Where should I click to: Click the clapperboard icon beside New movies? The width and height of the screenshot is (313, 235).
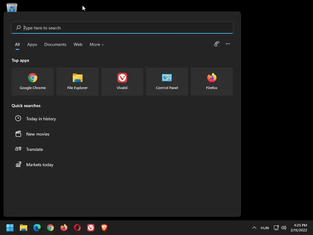(x=18, y=134)
